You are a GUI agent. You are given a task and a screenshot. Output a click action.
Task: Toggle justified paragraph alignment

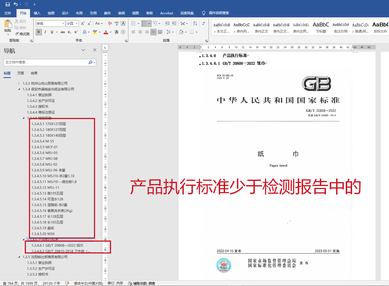153,32
